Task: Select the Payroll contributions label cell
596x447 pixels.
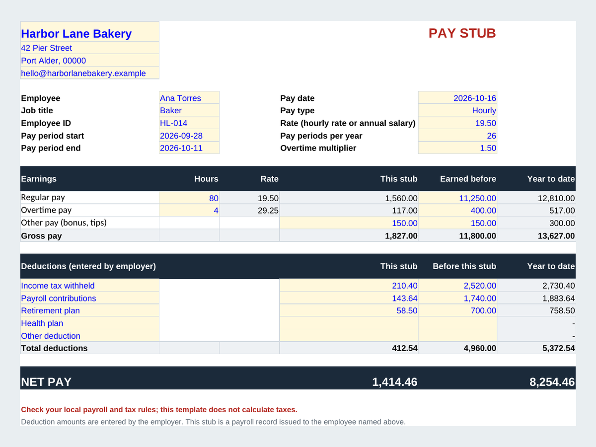Action: point(90,298)
